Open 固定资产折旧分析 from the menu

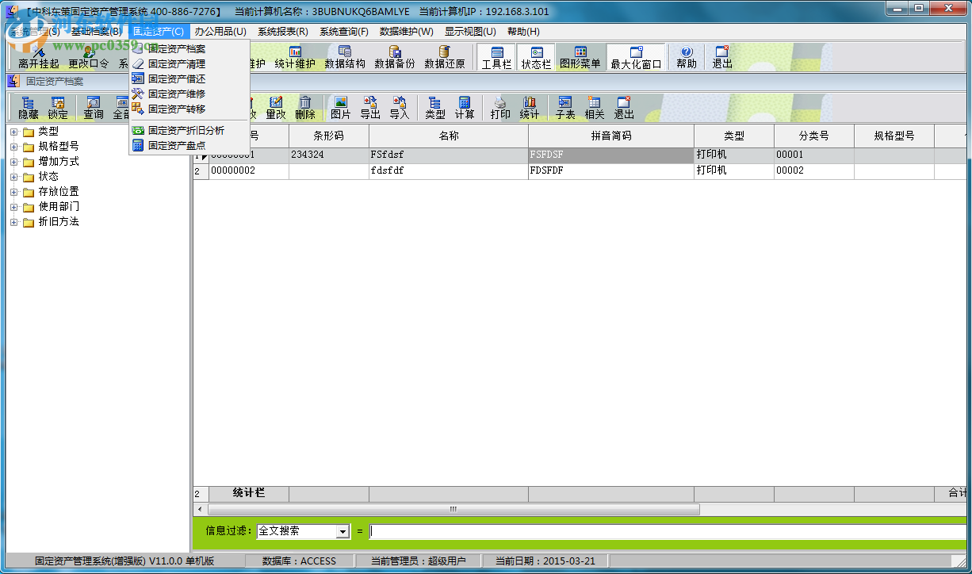point(189,131)
